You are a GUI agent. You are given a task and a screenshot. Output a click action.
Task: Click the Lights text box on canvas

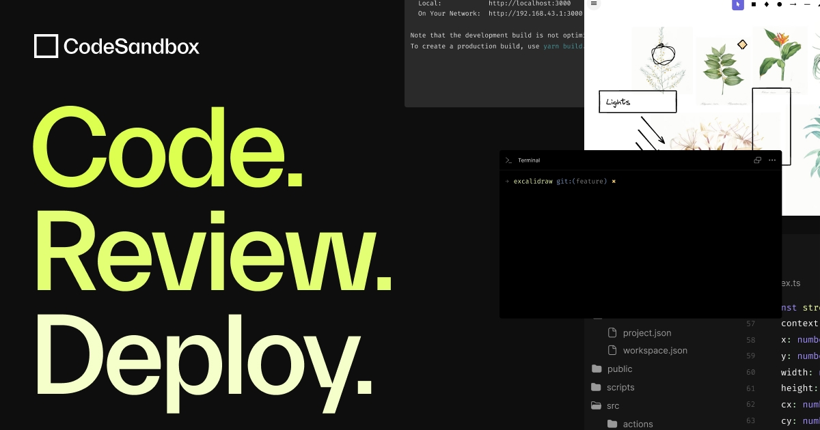[638, 102]
